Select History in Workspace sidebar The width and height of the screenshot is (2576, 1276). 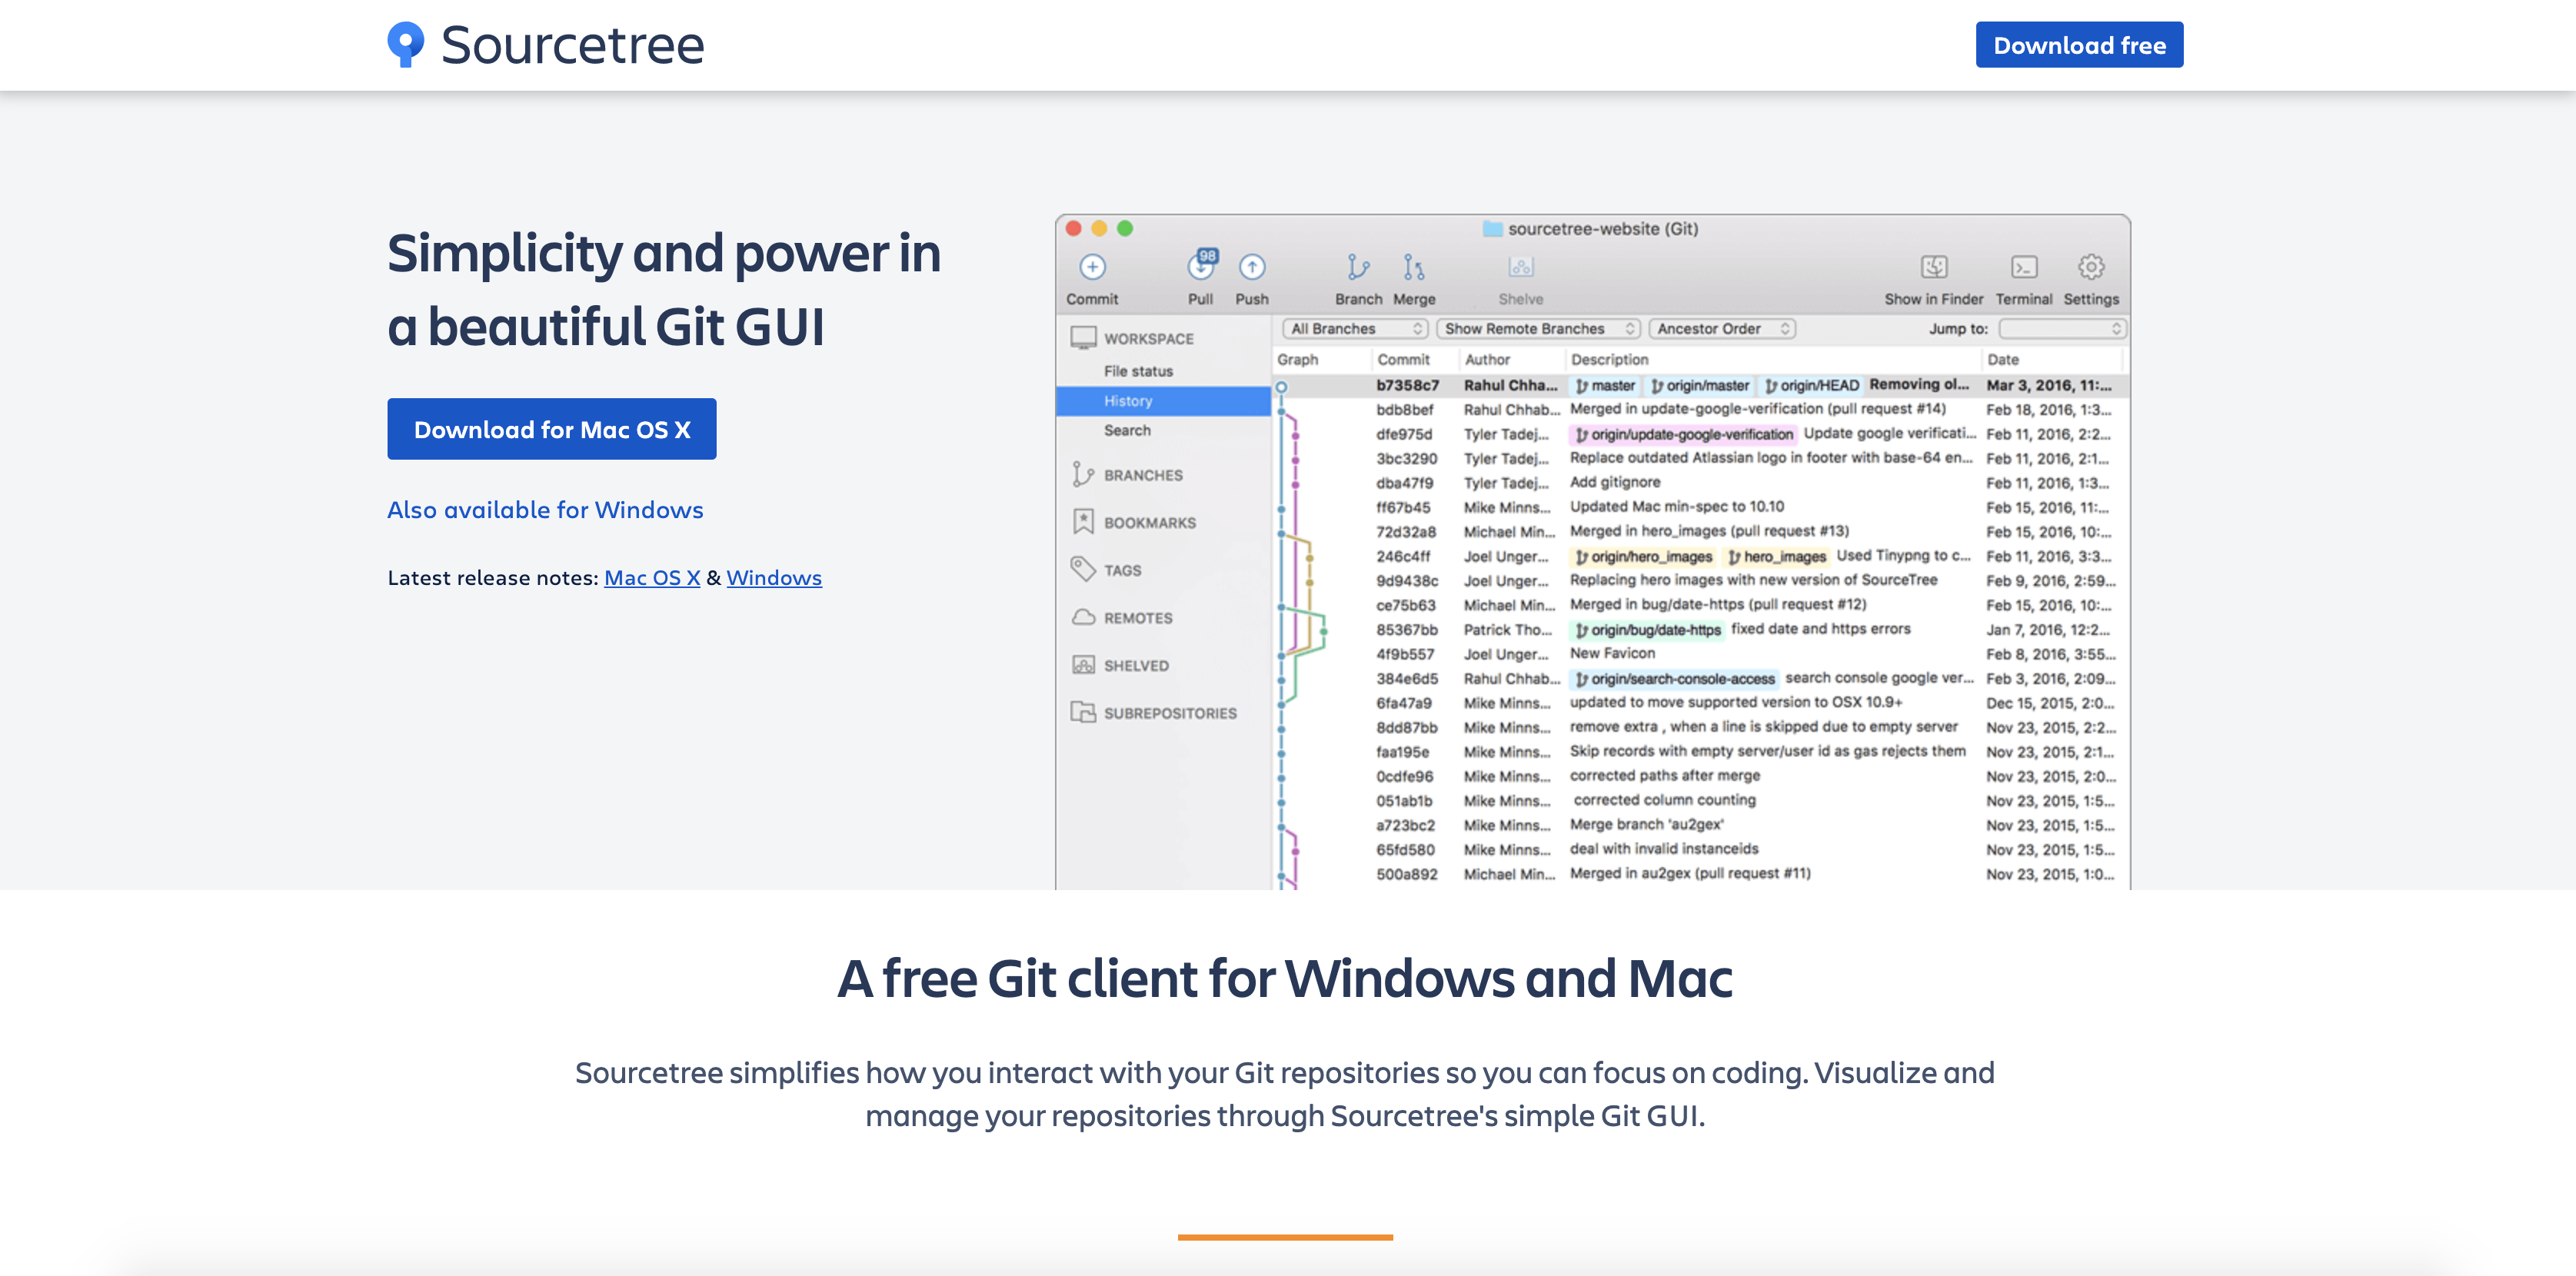tap(1163, 401)
